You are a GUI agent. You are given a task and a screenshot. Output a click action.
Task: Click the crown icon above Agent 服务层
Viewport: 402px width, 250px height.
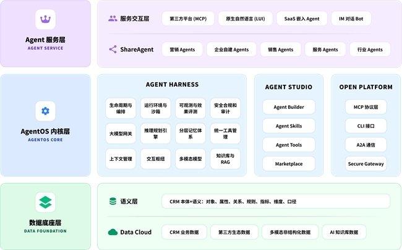tap(45, 19)
